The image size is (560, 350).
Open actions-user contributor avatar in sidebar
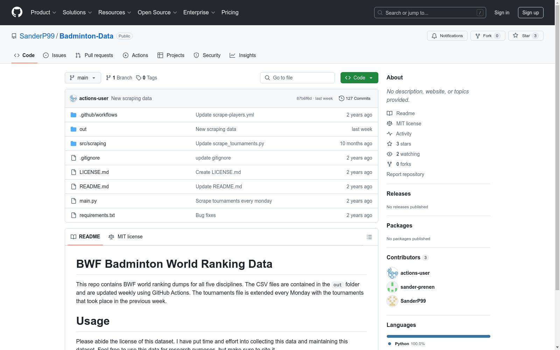point(392,273)
